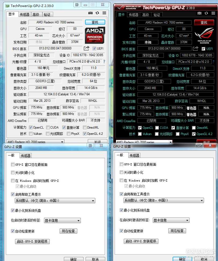Click BIOS share icon in left GPU-Z window

pos(86,48)
